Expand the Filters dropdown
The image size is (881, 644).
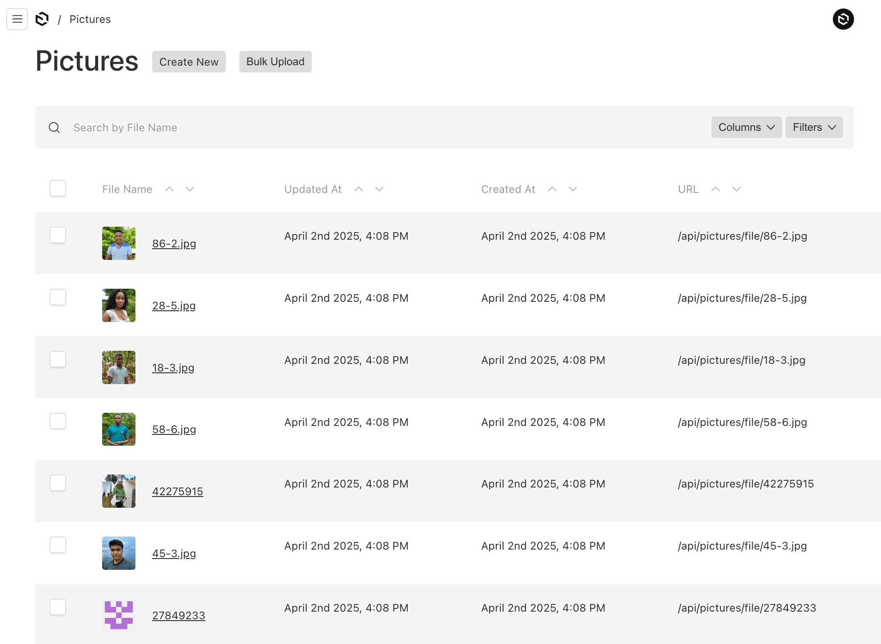pyautogui.click(x=814, y=127)
